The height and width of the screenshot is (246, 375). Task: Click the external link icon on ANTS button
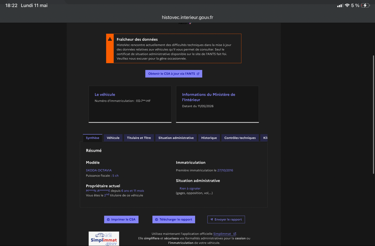tap(198, 74)
